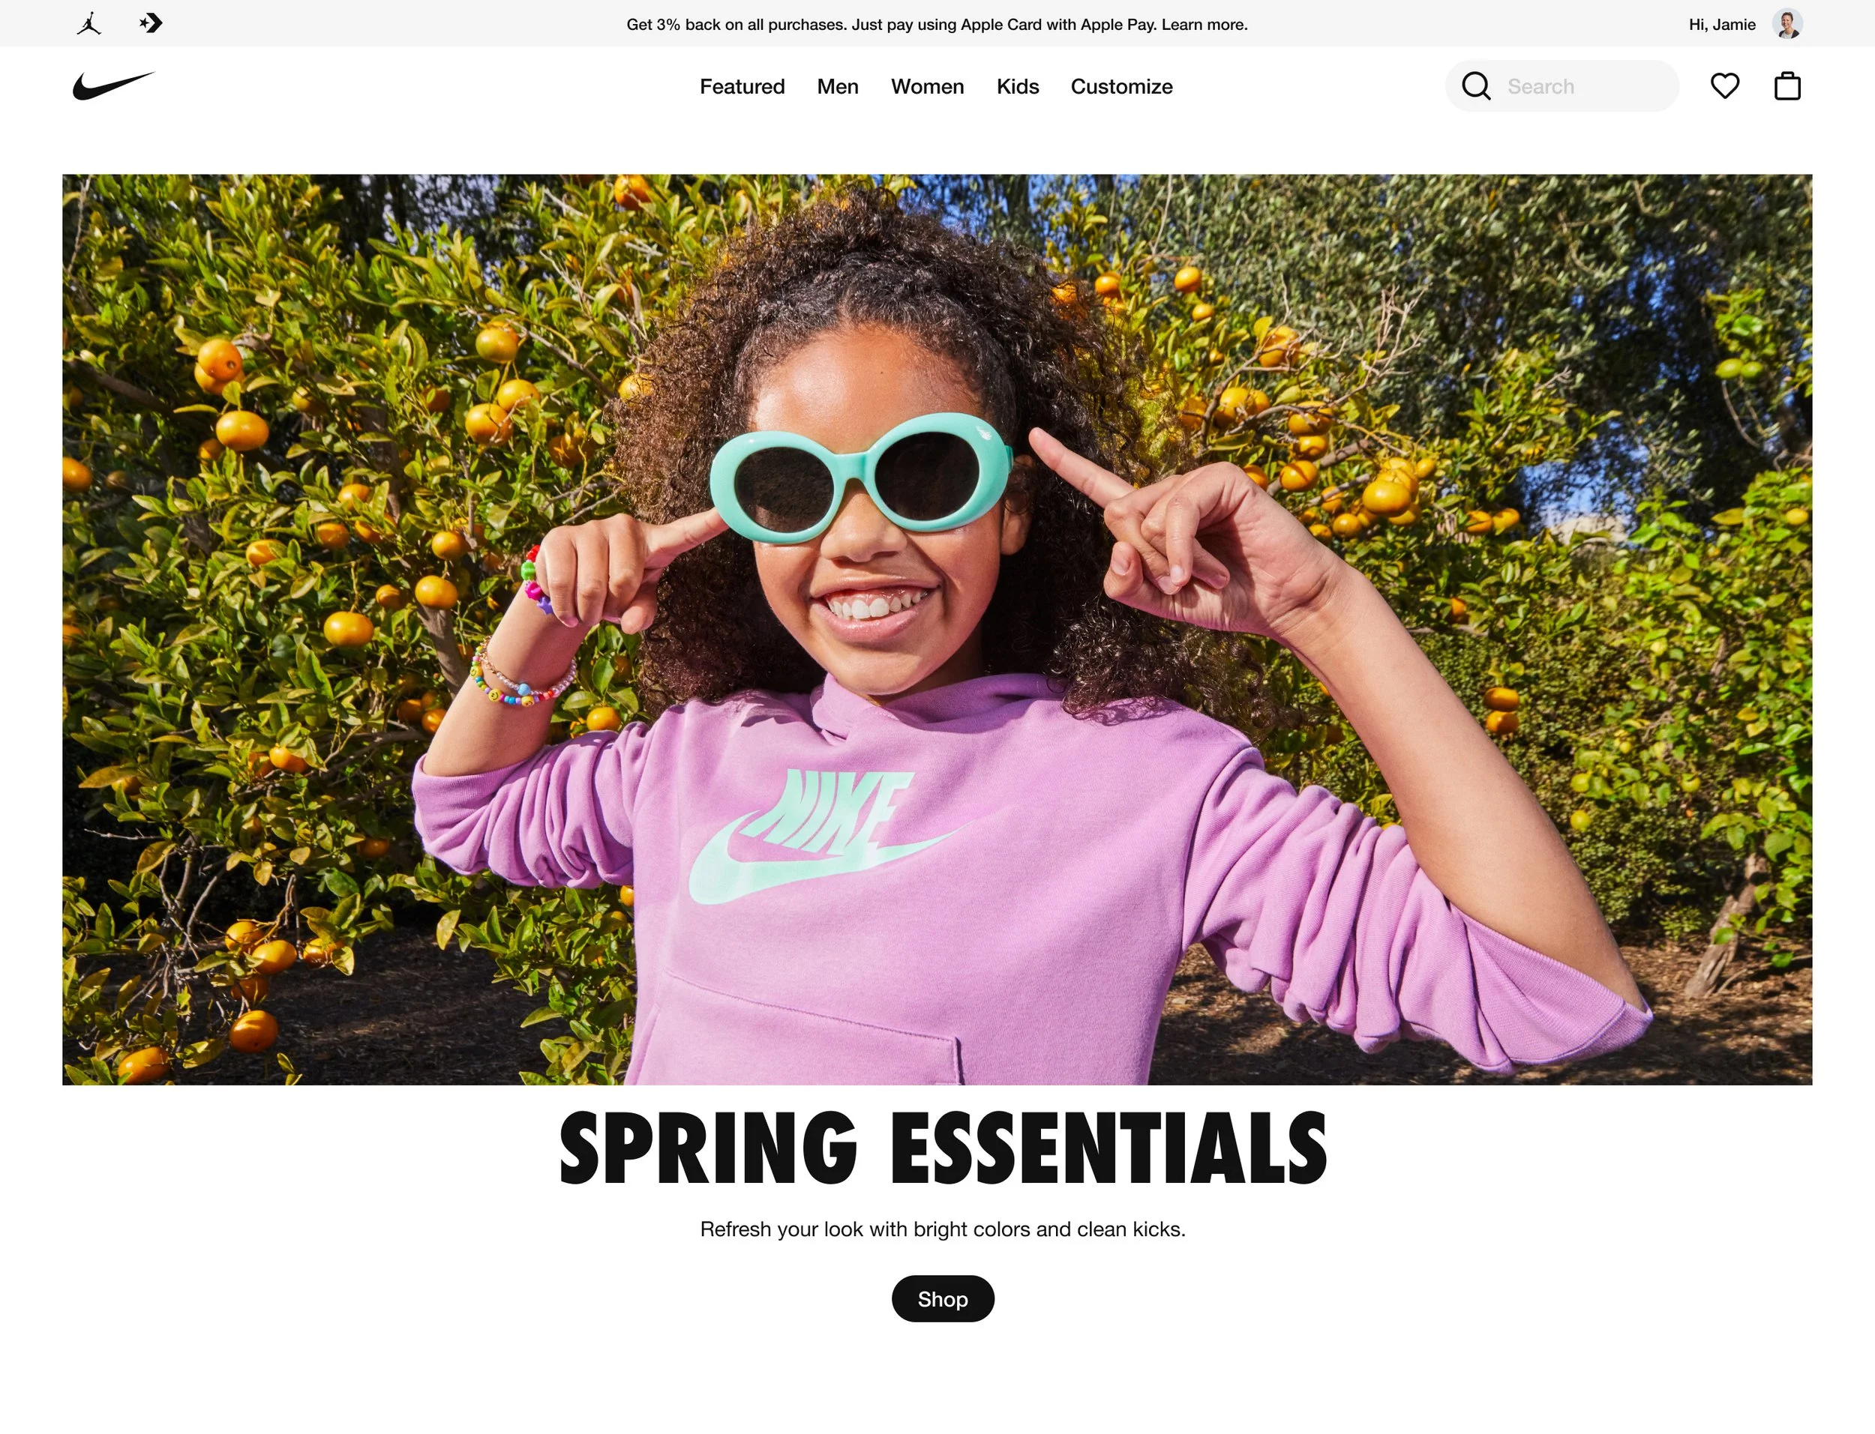The width and height of the screenshot is (1875, 1434).
Task: Open the Customize menu
Action: click(1121, 86)
